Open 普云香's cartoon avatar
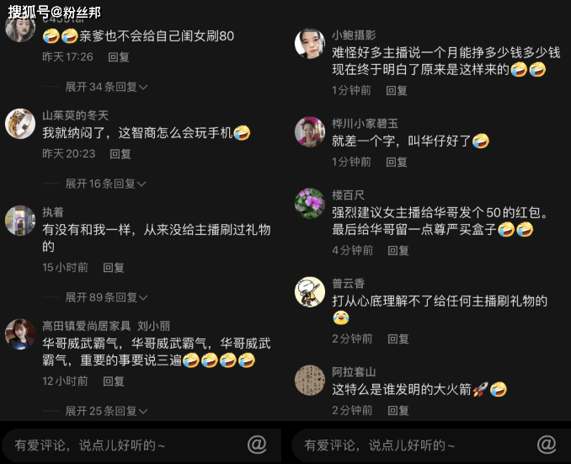The image size is (571, 464). [310, 291]
